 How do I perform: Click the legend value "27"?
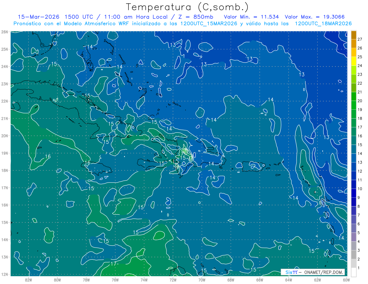(360, 39)
